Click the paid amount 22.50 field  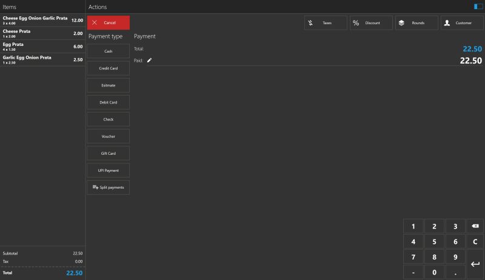pyautogui.click(x=470, y=60)
